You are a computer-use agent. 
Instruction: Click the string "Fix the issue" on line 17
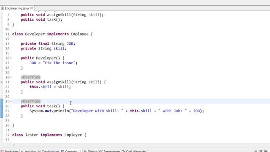59,63
